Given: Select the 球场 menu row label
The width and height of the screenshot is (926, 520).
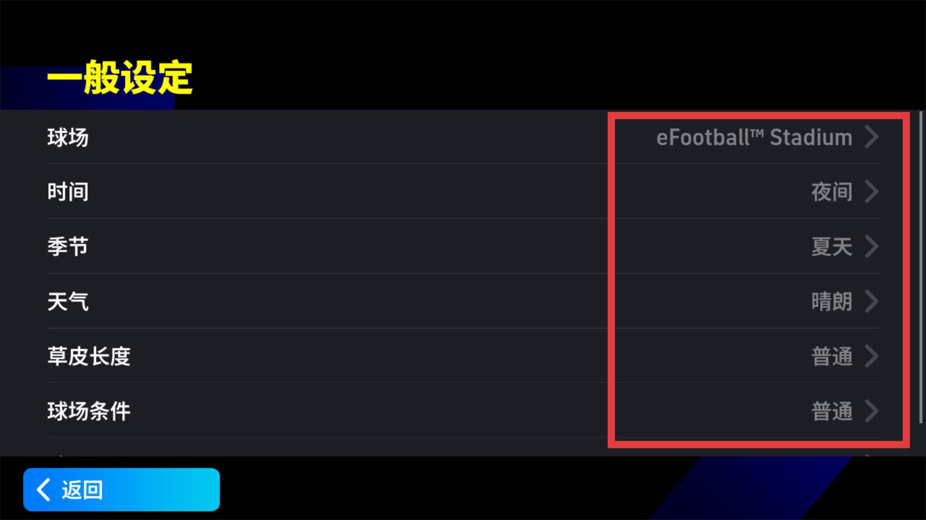Looking at the screenshot, I should click(x=68, y=138).
